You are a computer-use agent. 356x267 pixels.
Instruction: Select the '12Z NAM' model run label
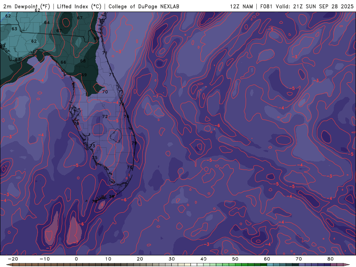[242, 6]
